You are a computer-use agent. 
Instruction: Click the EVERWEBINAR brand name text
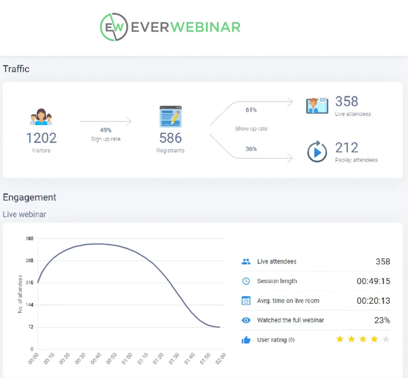186,27
